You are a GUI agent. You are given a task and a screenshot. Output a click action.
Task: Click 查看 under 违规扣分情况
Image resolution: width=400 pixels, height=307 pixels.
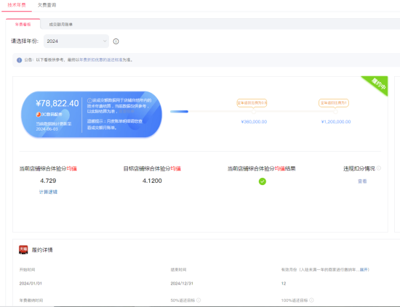(362, 181)
